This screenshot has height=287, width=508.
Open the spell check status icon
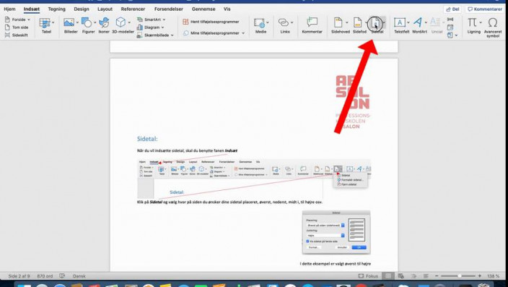62,276
